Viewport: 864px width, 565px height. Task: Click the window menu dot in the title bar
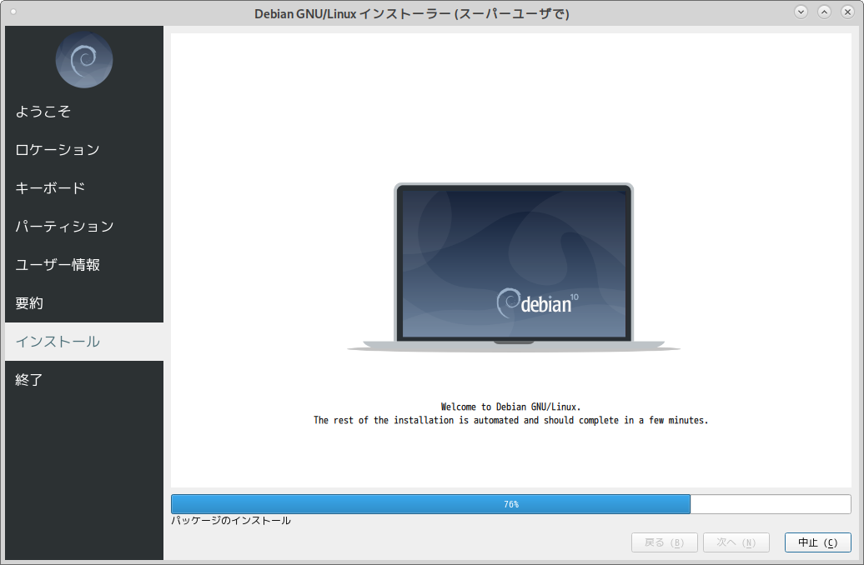coord(13,12)
